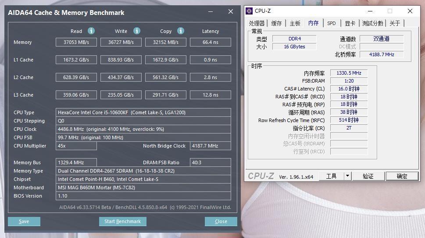
Task: Click the 验证 button in CPU-Z
Action: point(368,176)
